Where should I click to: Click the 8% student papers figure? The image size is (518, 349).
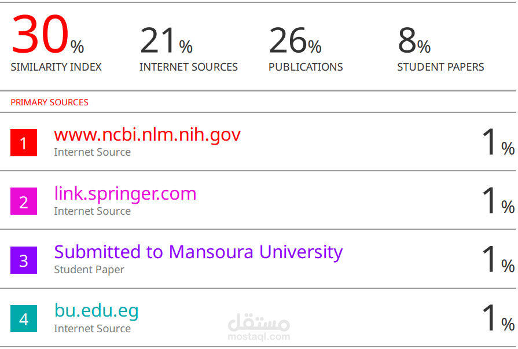point(414,41)
